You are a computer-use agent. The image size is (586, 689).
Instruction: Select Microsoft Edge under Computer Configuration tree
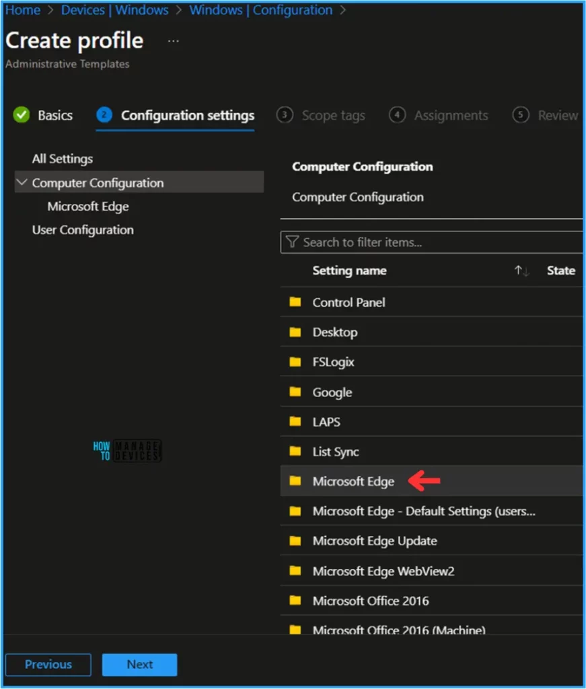88,206
